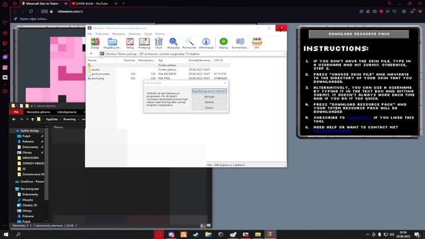
Task: Open the Pomoc menu in WinRAR
Action: point(160,34)
